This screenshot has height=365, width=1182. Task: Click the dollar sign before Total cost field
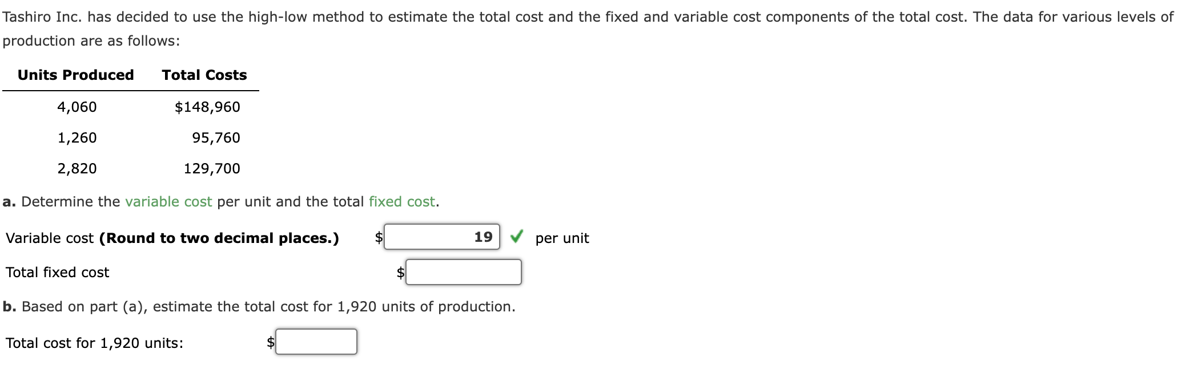point(271,342)
